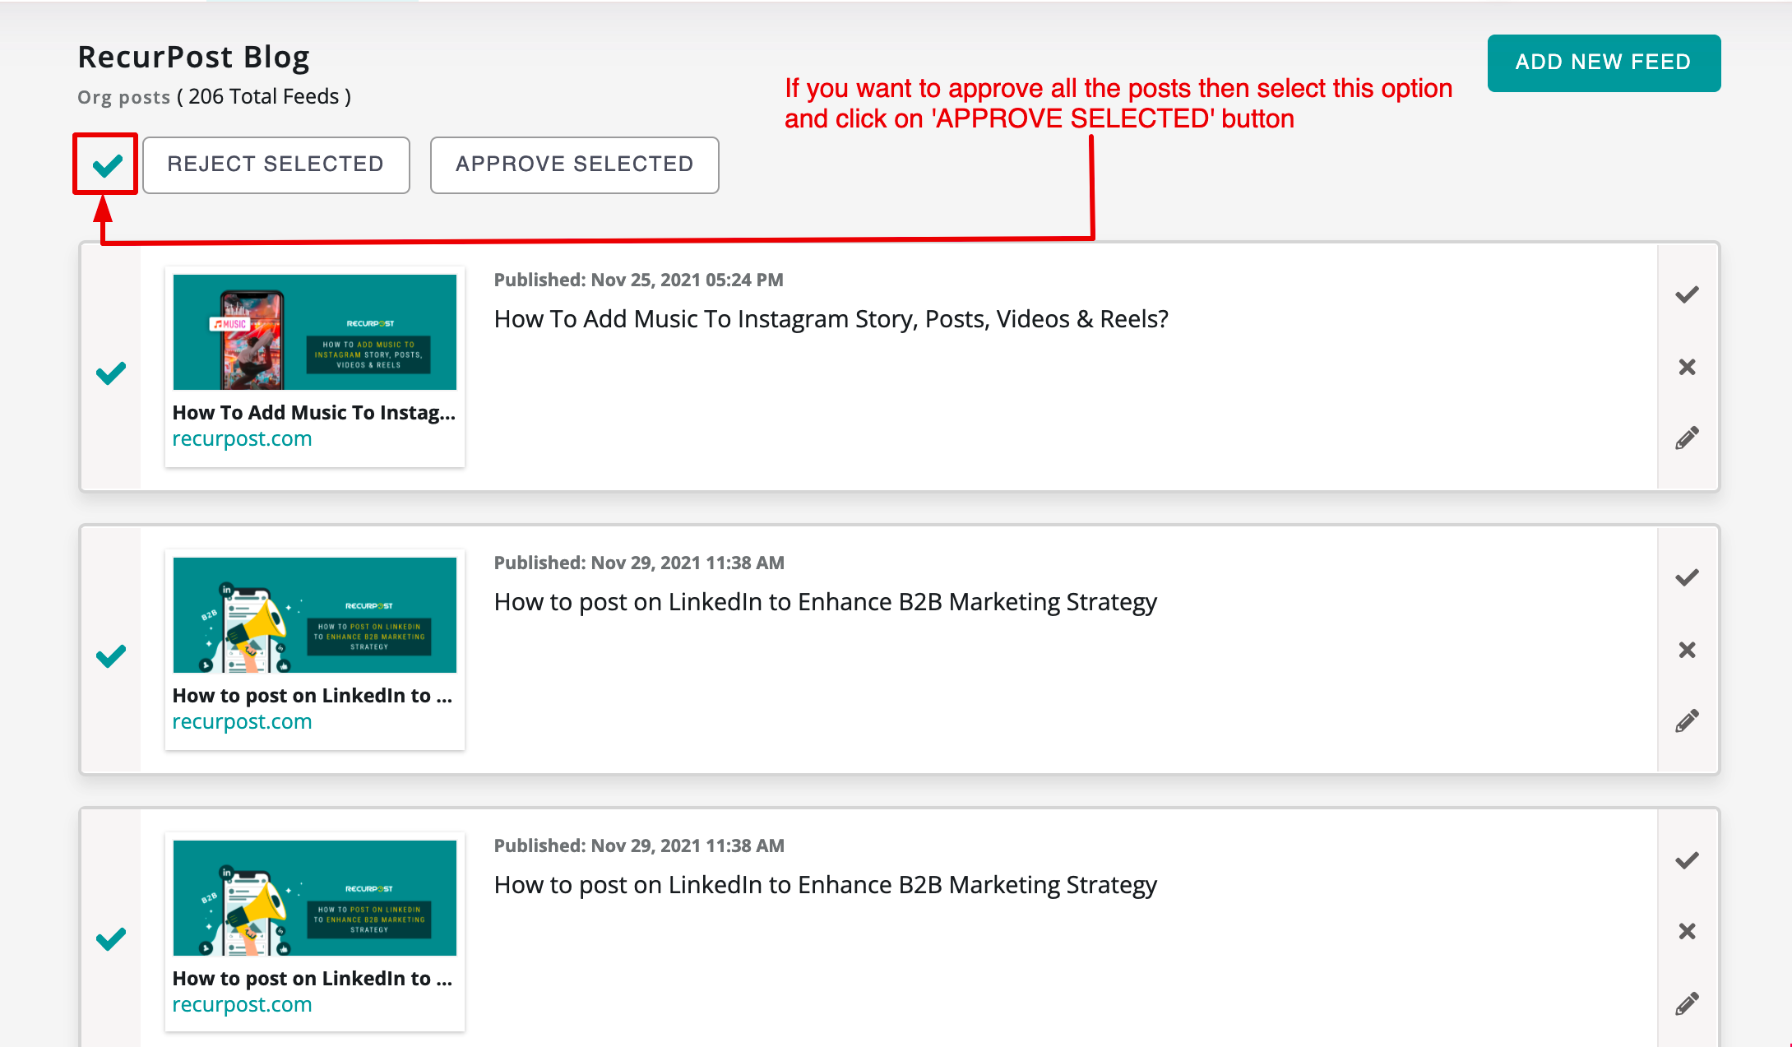This screenshot has width=1792, height=1047.
Task: Approve the Instagram music post with checkmark icon
Action: pos(1687,294)
